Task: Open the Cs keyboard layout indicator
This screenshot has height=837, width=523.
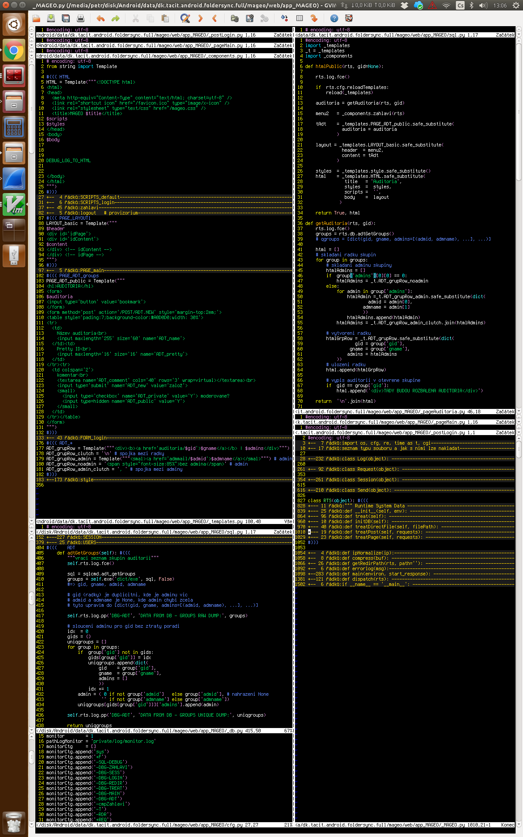Action: 460,5
